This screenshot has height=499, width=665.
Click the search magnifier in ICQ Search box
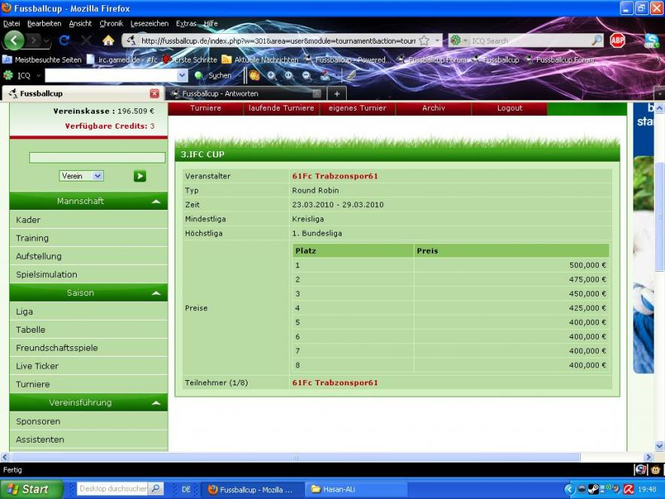coord(597,41)
